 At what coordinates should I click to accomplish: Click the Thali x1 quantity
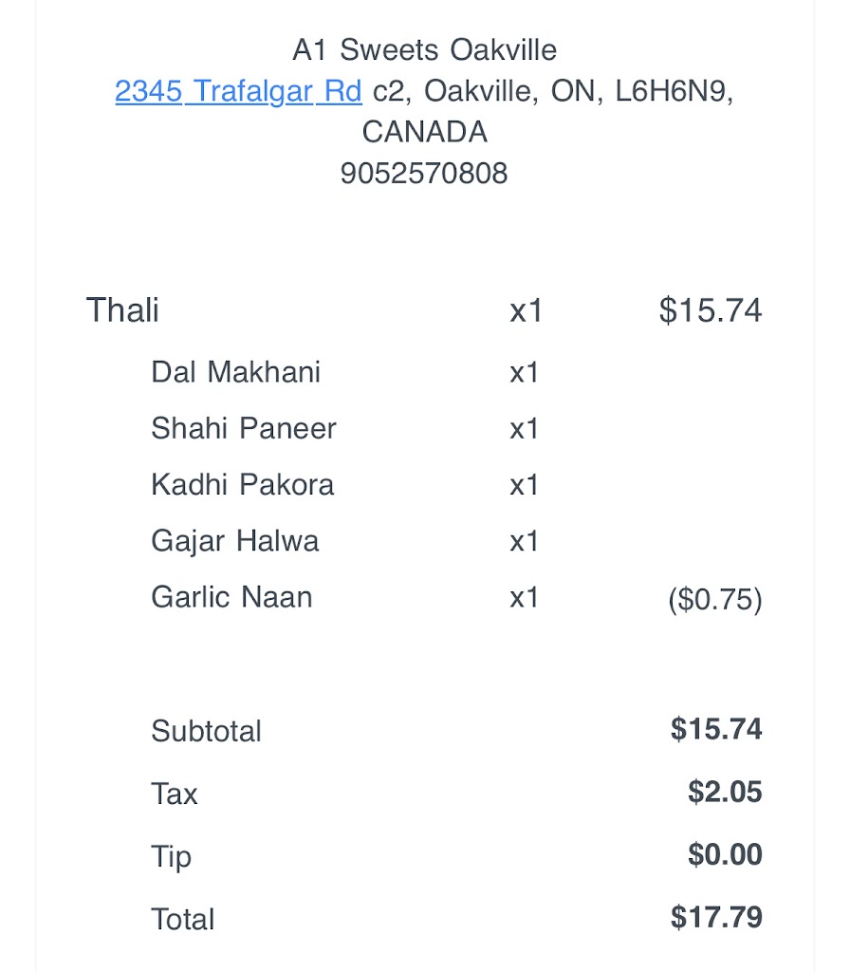click(x=526, y=310)
